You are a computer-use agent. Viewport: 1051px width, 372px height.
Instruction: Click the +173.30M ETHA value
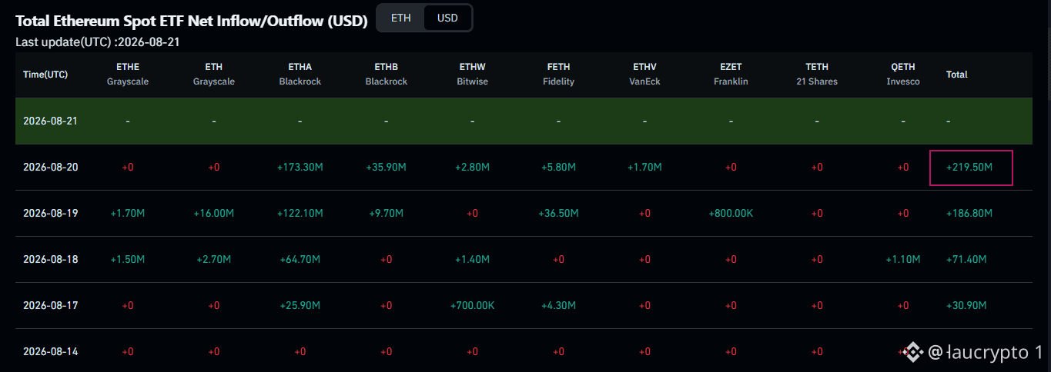point(300,167)
